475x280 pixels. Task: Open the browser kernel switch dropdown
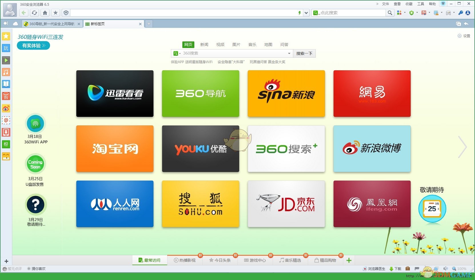click(306, 13)
